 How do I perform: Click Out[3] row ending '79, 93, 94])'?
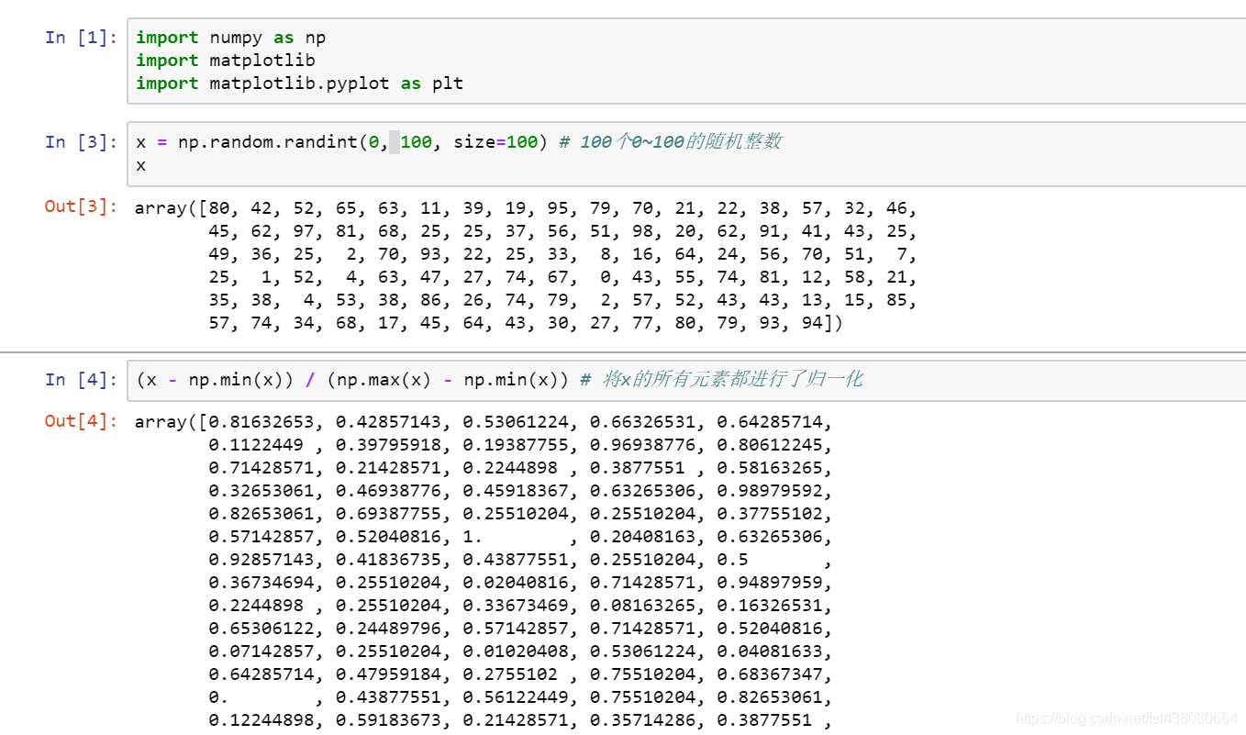(x=526, y=323)
